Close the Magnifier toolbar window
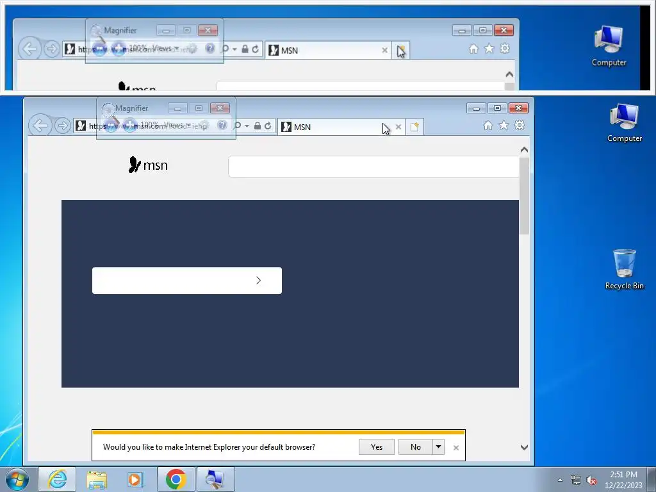The height and width of the screenshot is (492, 656). tap(220, 108)
